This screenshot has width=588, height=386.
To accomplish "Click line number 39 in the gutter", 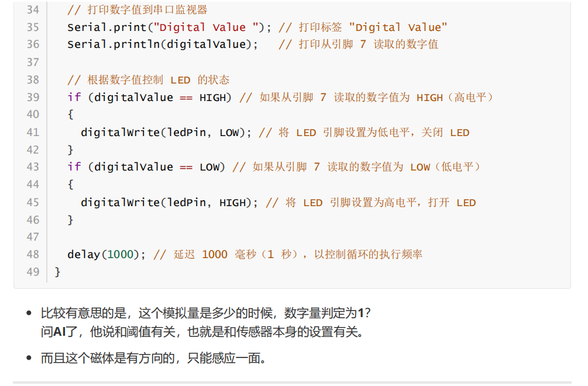I will pyautogui.click(x=33, y=97).
